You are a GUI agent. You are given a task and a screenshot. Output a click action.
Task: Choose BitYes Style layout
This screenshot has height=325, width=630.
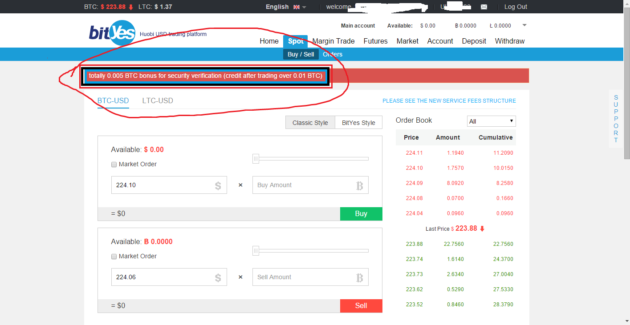click(358, 123)
